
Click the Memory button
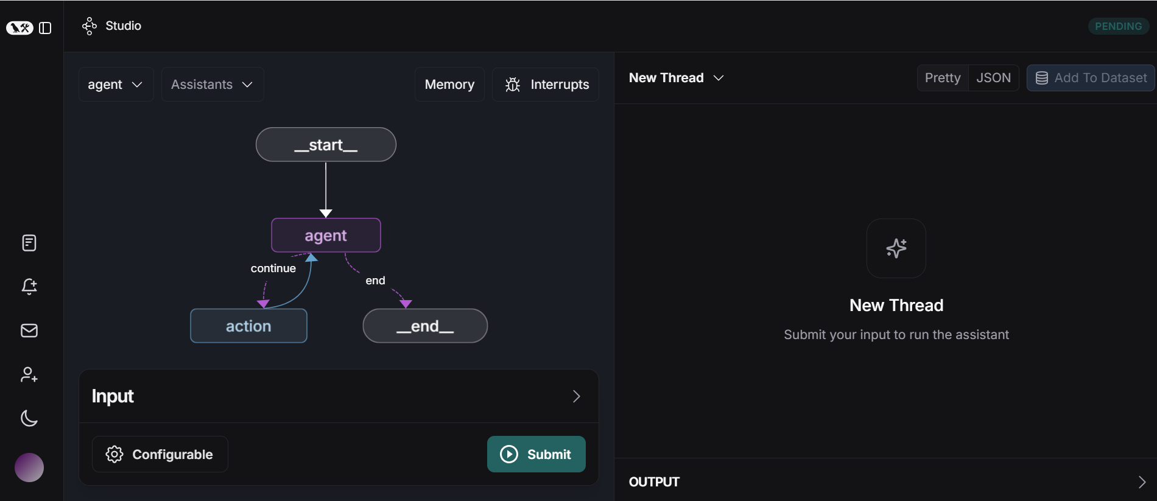click(x=449, y=85)
